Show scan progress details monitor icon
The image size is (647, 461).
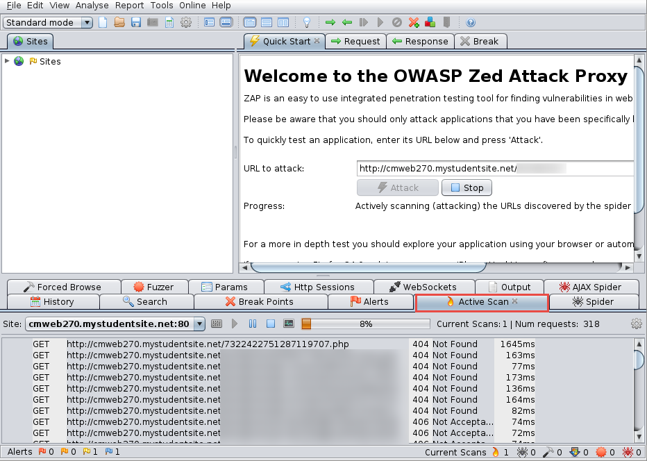click(x=289, y=324)
